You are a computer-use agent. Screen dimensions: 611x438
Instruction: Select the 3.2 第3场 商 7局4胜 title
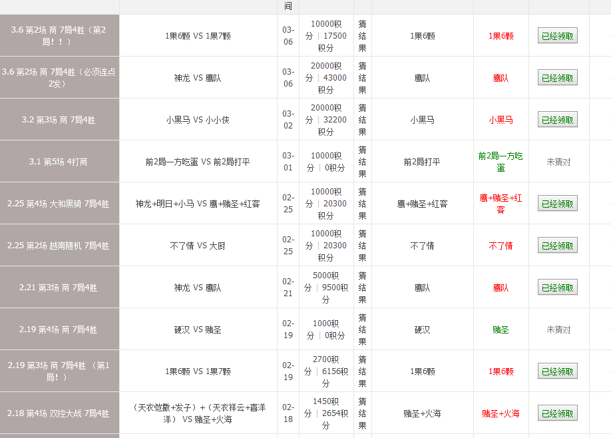[x=59, y=120]
